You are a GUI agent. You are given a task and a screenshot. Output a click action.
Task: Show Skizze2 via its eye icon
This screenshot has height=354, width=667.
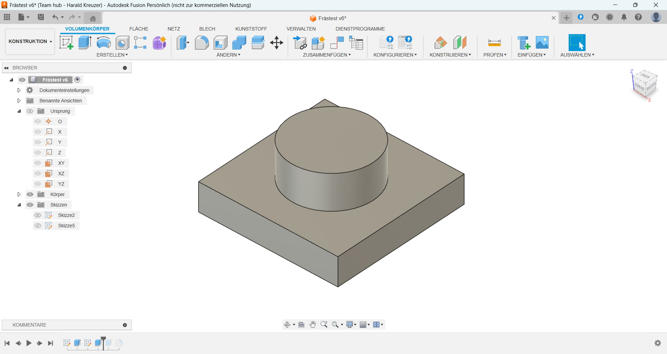[38, 215]
